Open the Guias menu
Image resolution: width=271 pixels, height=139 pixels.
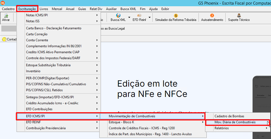pyautogui.click(x=82, y=9)
